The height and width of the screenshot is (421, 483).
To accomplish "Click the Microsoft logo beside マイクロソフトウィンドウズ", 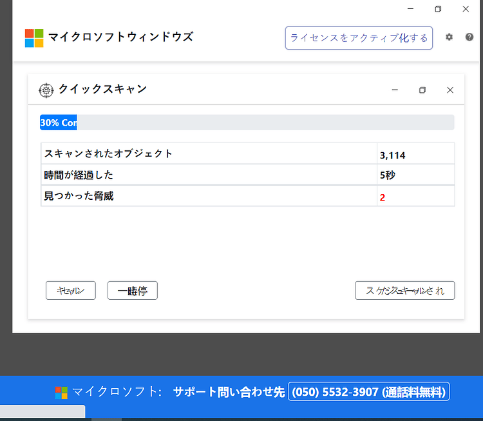I will coord(34,38).
